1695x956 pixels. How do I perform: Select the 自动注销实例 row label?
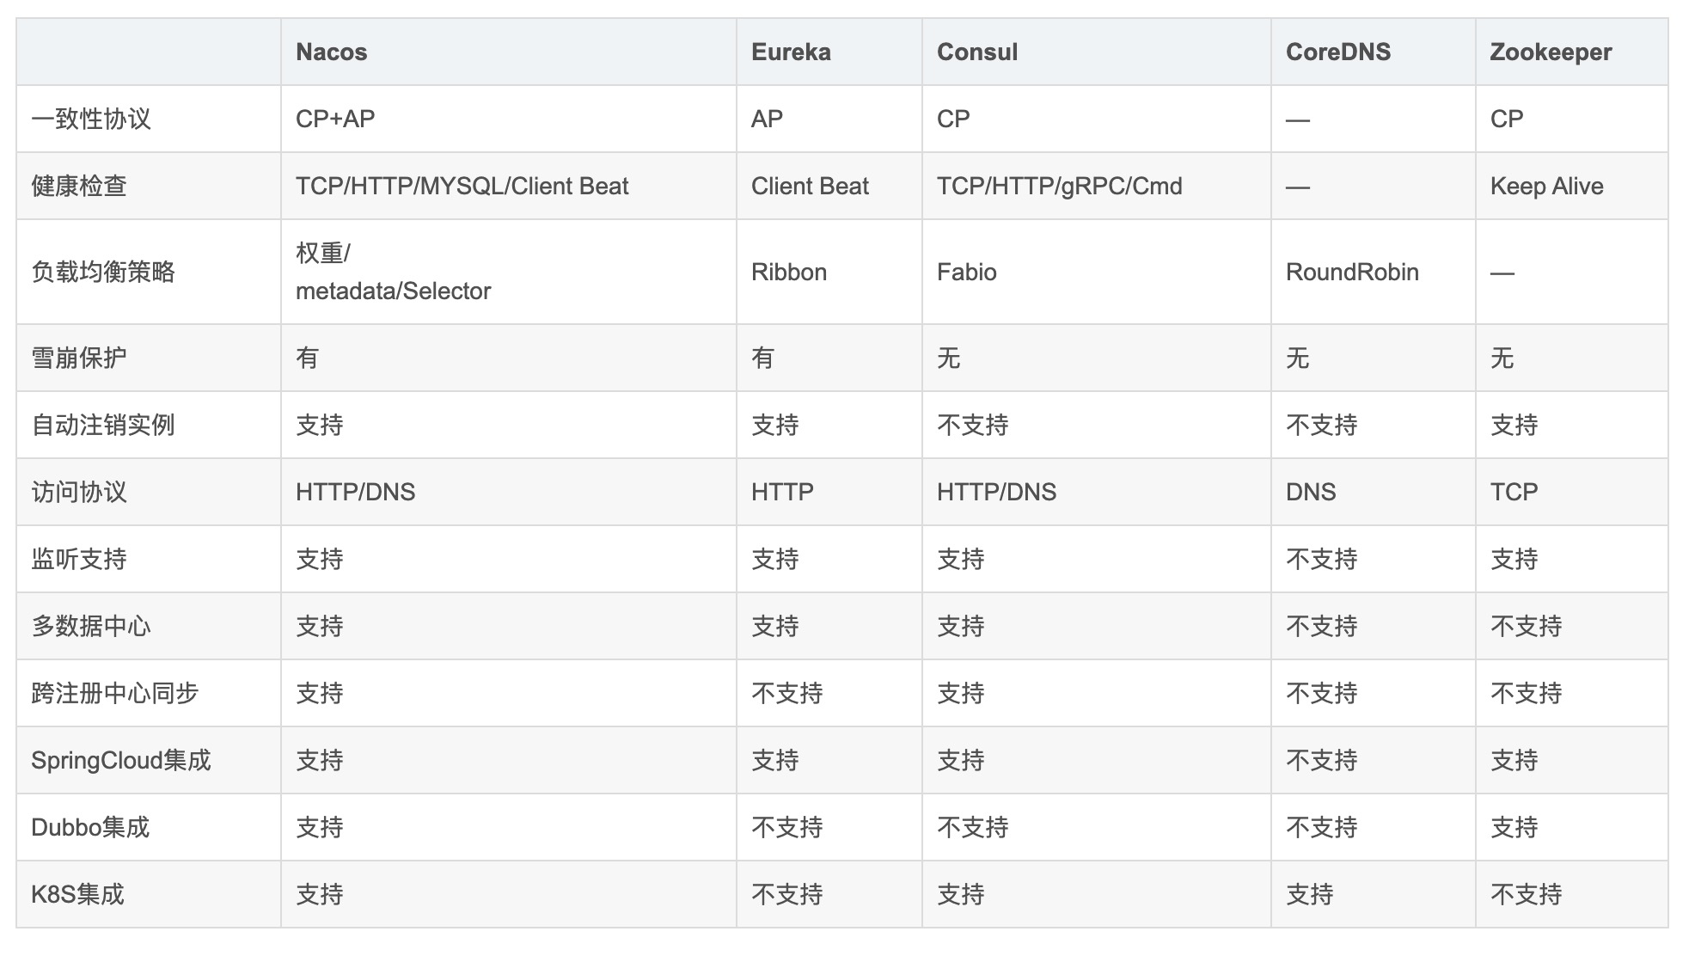click(103, 425)
